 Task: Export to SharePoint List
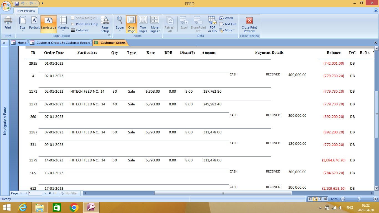(198, 24)
